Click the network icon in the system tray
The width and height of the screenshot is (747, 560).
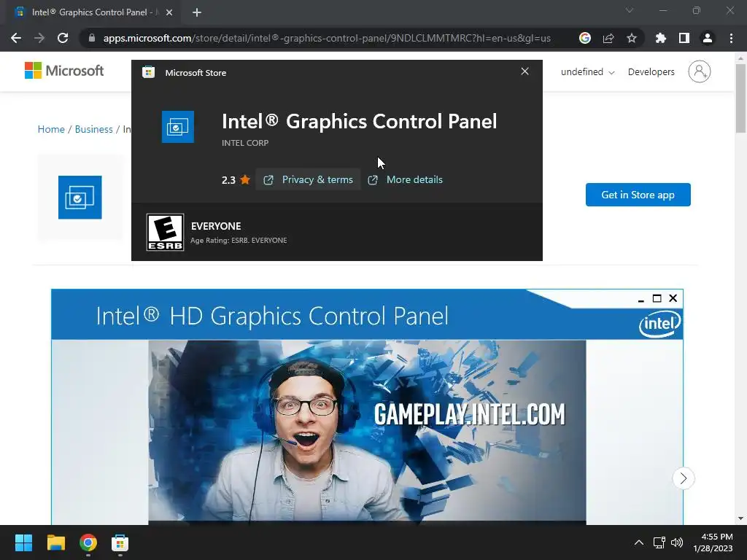click(659, 542)
